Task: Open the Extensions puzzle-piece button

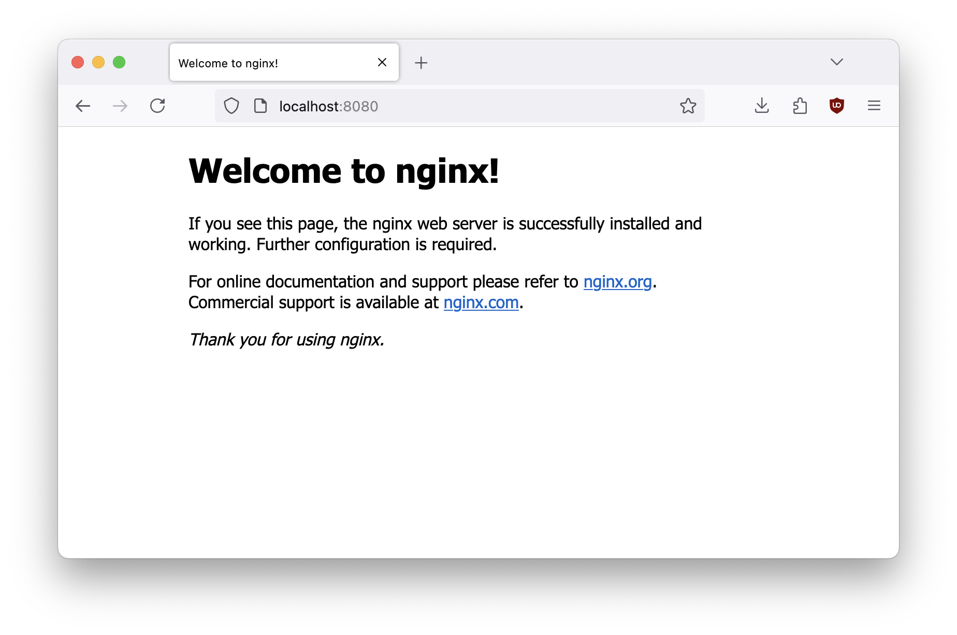Action: click(800, 106)
